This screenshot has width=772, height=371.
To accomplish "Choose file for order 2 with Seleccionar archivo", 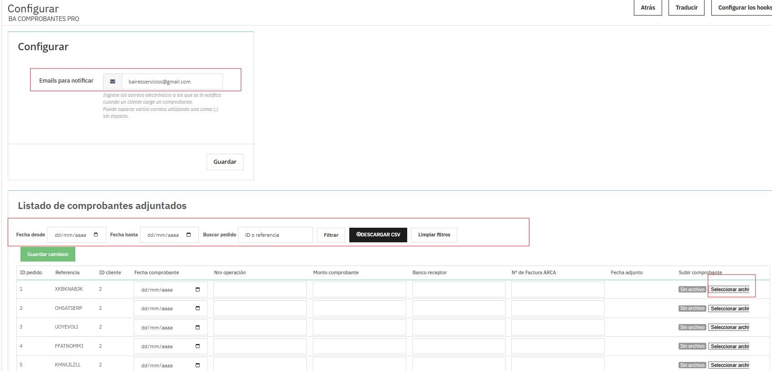I will pyautogui.click(x=729, y=308).
